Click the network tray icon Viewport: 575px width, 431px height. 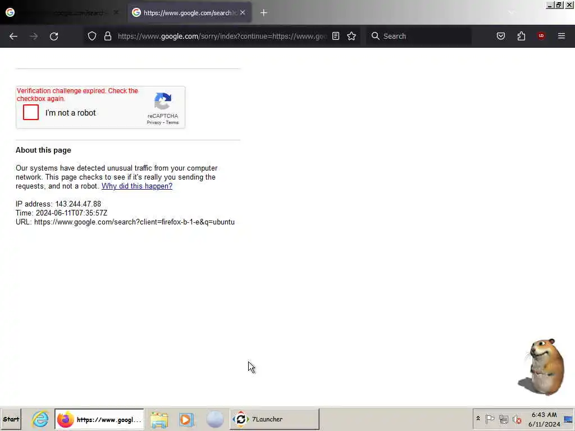pyautogui.click(x=504, y=419)
